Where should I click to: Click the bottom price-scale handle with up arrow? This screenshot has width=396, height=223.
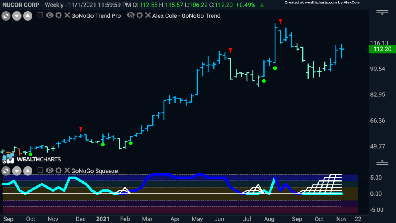click(x=382, y=162)
